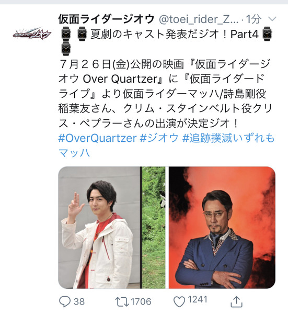Viewport: 288px width, 314px height.
Task: Expand tweet options chevron menu
Action: [272, 19]
